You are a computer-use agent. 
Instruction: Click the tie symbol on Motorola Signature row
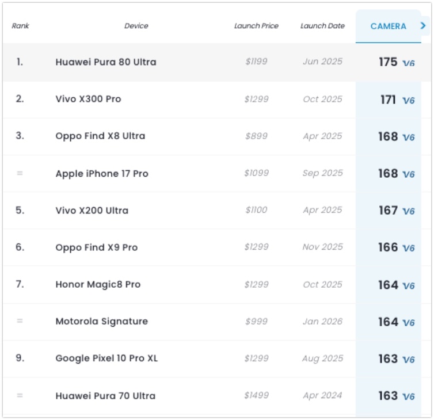click(20, 321)
